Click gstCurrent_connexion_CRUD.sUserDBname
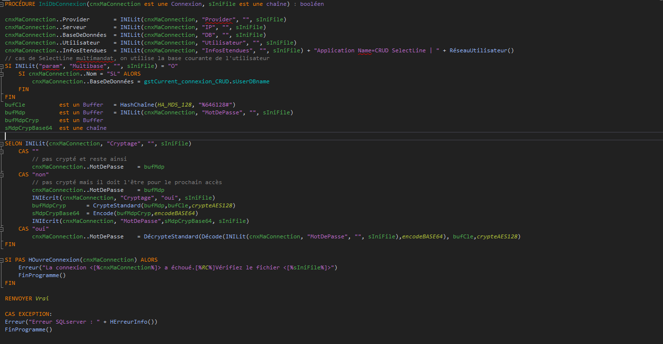This screenshot has height=344, width=663. pos(207,81)
